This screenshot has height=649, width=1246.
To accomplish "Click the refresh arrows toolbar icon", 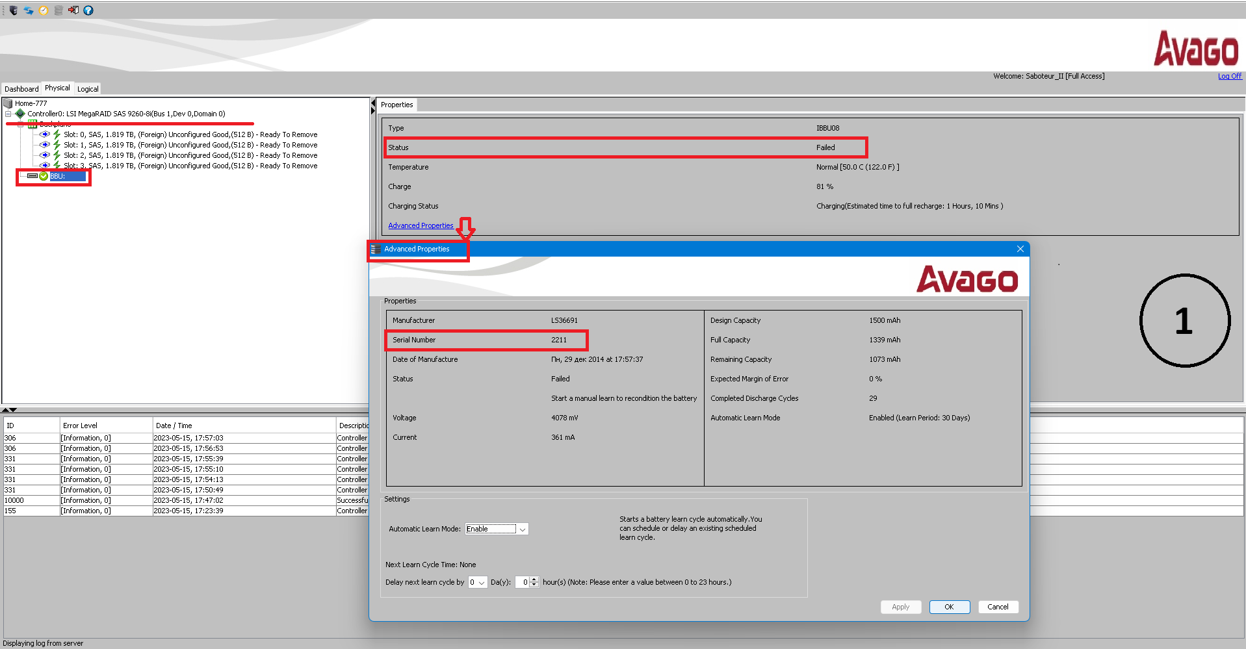I will coord(29,10).
